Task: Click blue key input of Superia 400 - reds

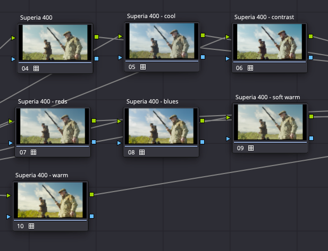Action: (11, 143)
